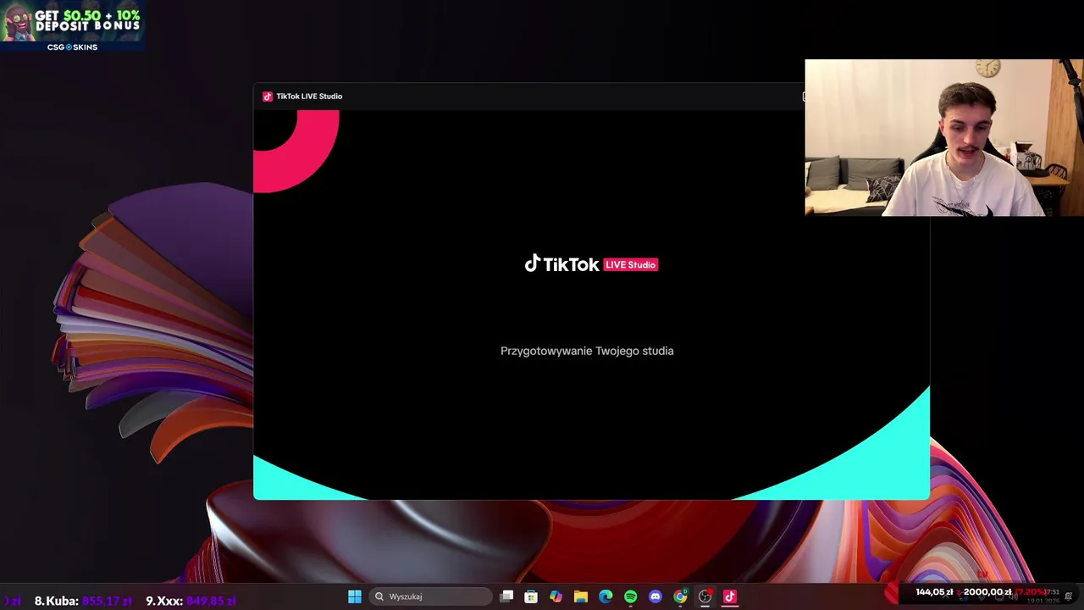Image resolution: width=1084 pixels, height=610 pixels.
Task: Click the TikTok LIVE Studio taskbar icon
Action: pyautogui.click(x=730, y=596)
